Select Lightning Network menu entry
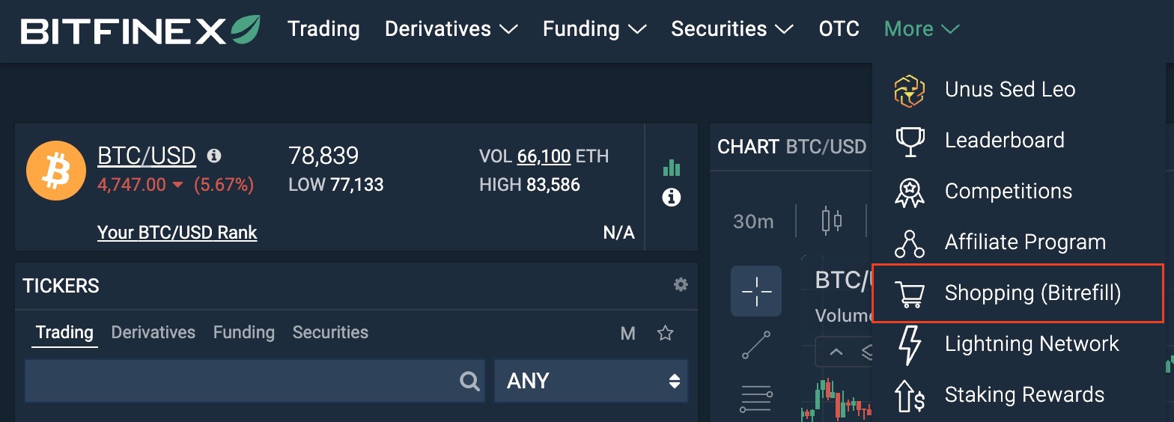The height and width of the screenshot is (422, 1174). click(x=1018, y=344)
